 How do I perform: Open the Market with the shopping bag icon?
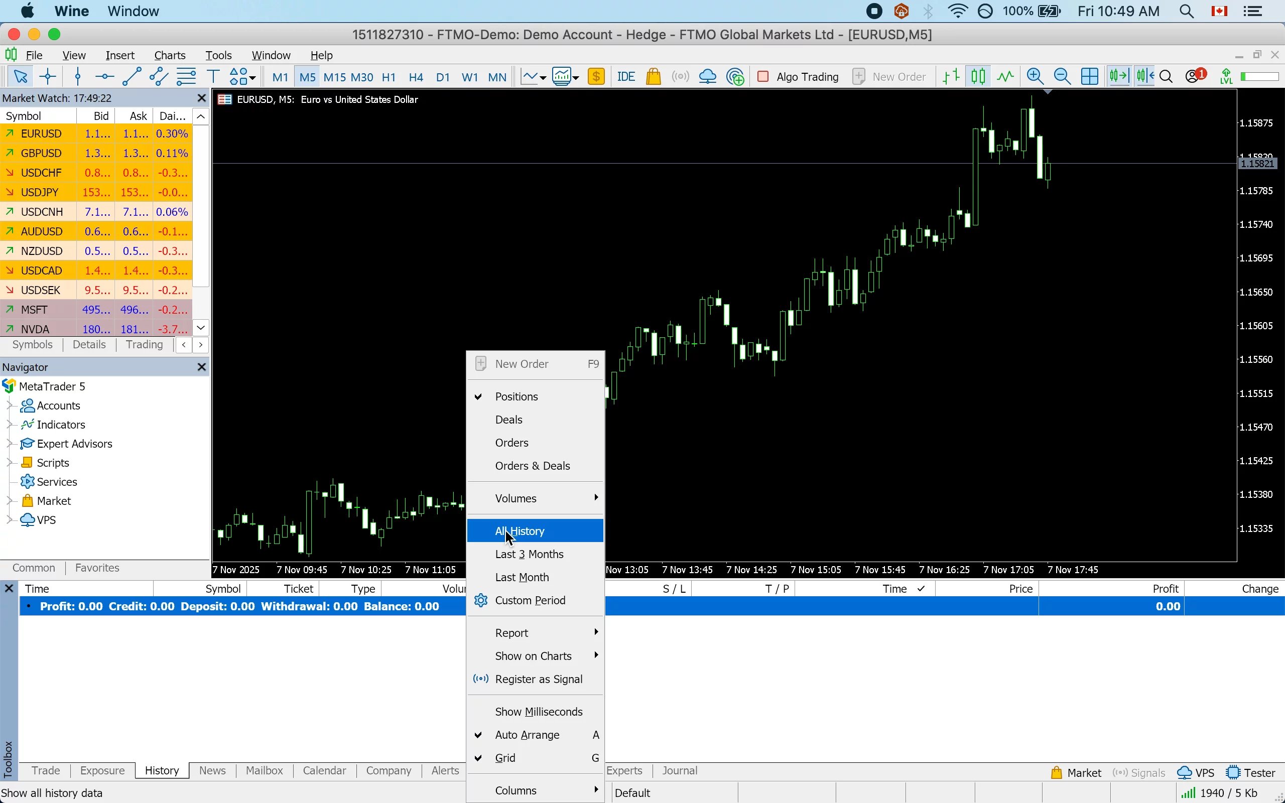click(653, 76)
